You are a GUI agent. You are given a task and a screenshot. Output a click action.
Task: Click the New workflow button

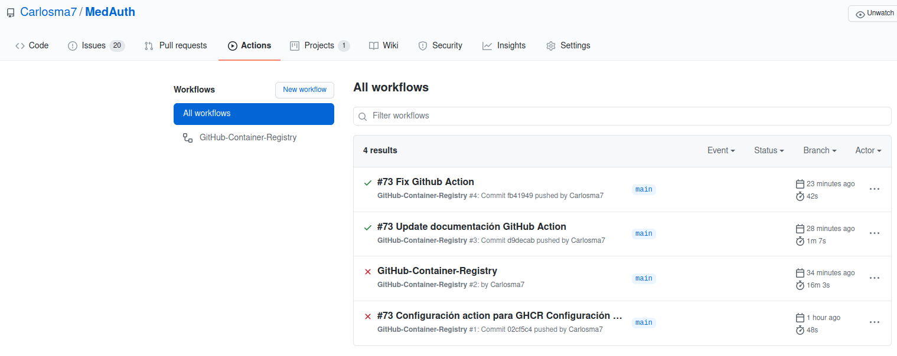coord(305,90)
